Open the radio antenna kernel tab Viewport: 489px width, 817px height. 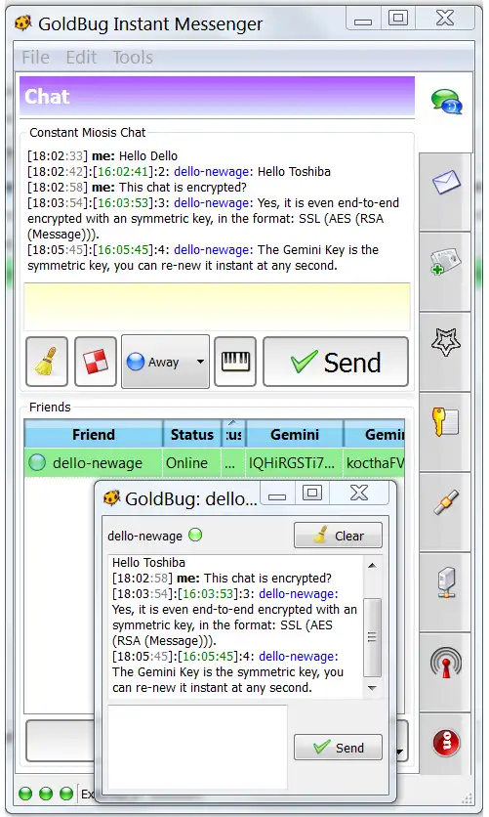(x=446, y=663)
